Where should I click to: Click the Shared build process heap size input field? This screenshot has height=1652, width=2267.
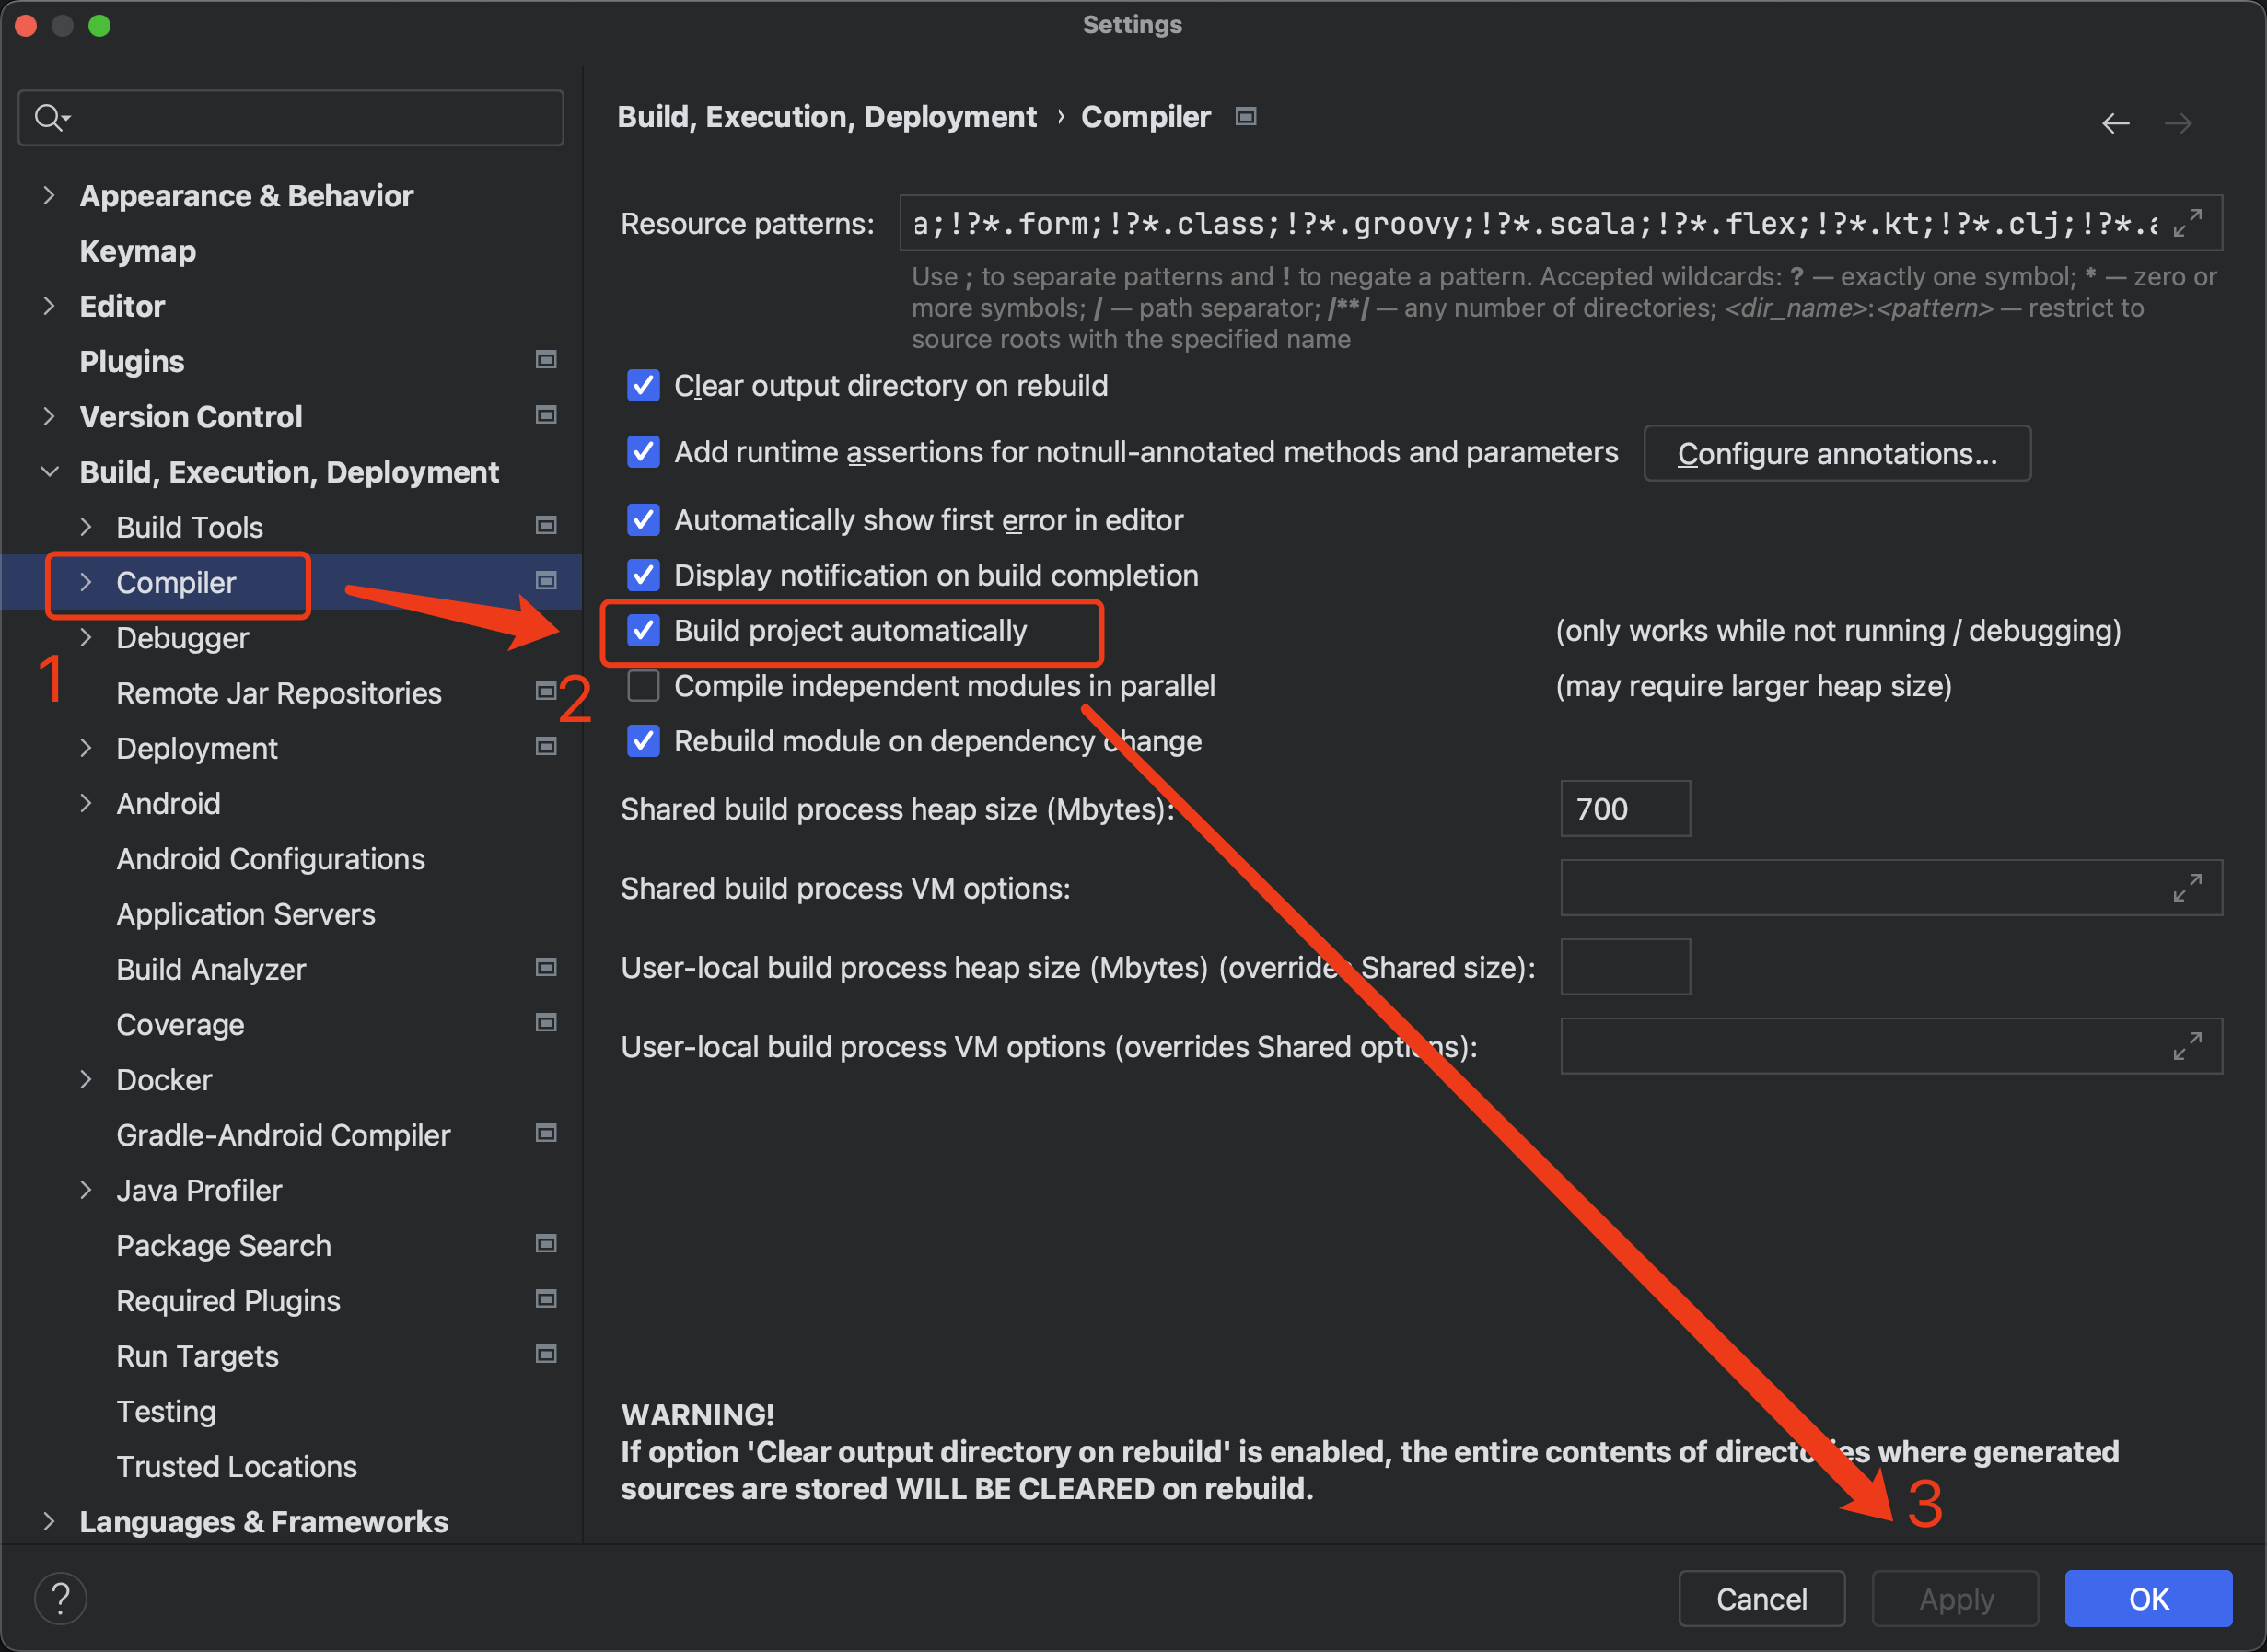click(1621, 808)
